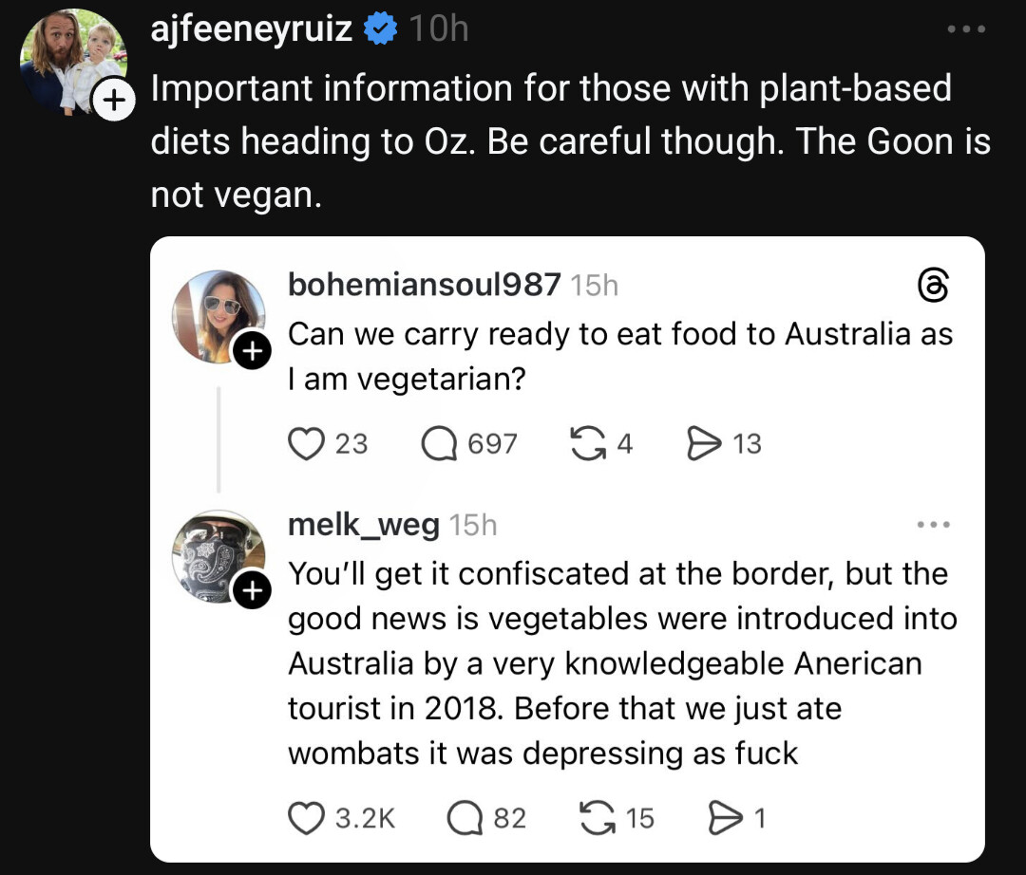Like melk_weg's wombats reply
1026x875 pixels.
click(x=307, y=817)
